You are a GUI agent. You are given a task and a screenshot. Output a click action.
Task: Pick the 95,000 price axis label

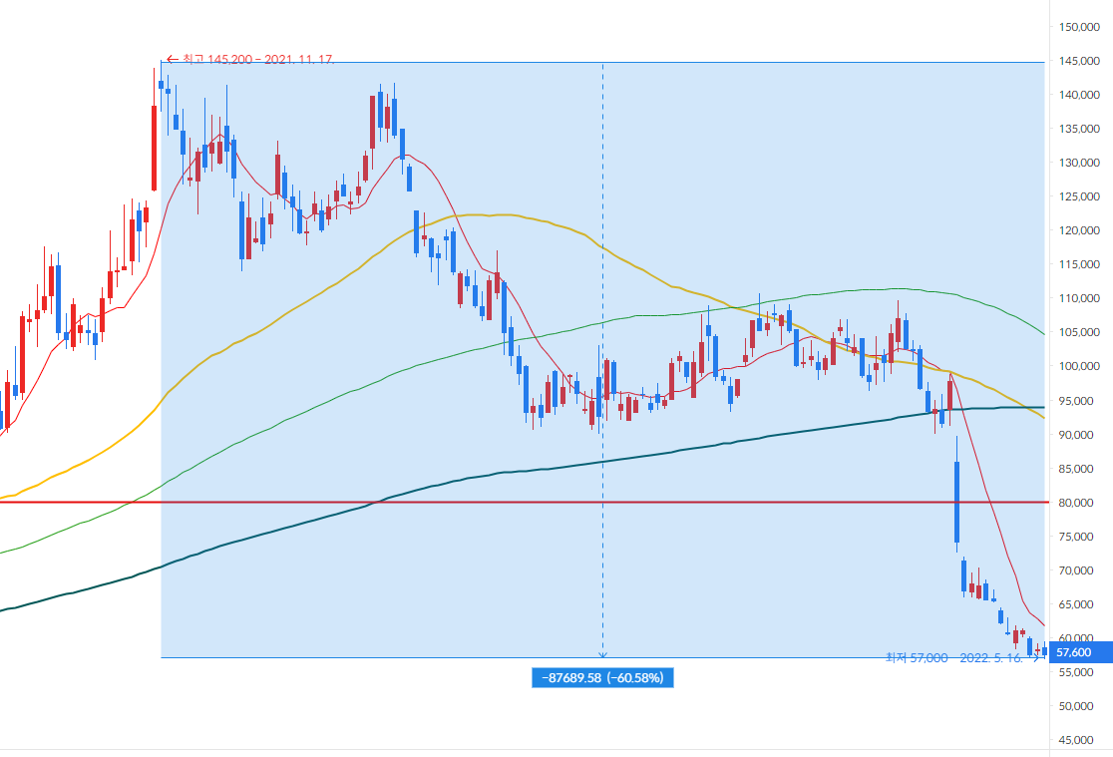pyautogui.click(x=1076, y=401)
